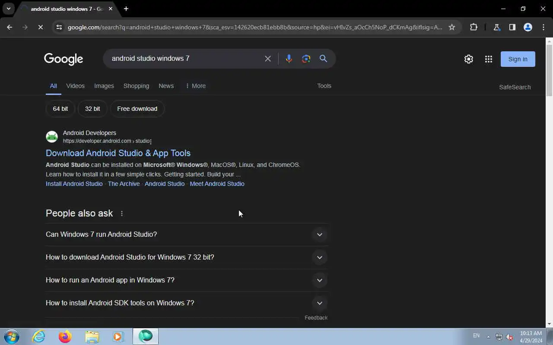Open the Android Studio sitelink

[x=165, y=184]
